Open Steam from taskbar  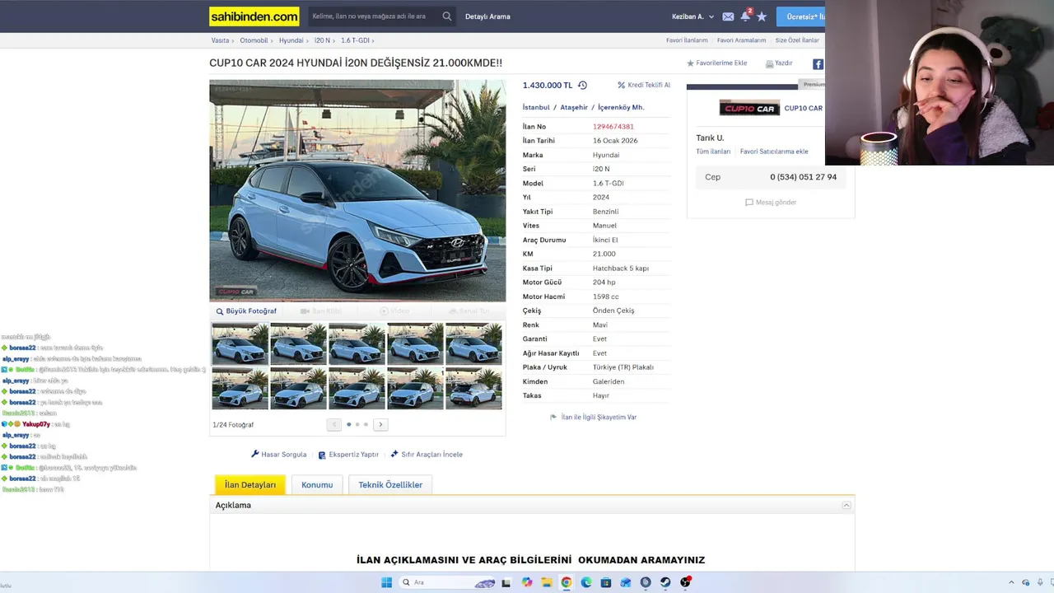(665, 582)
